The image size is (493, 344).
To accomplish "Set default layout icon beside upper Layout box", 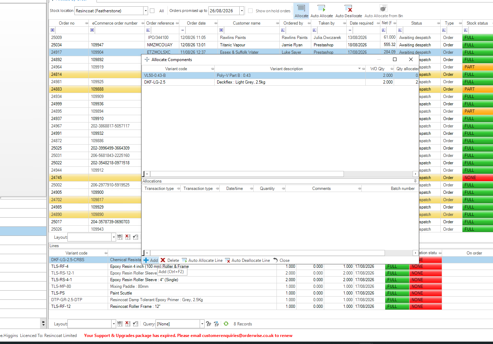I will click(135, 237).
